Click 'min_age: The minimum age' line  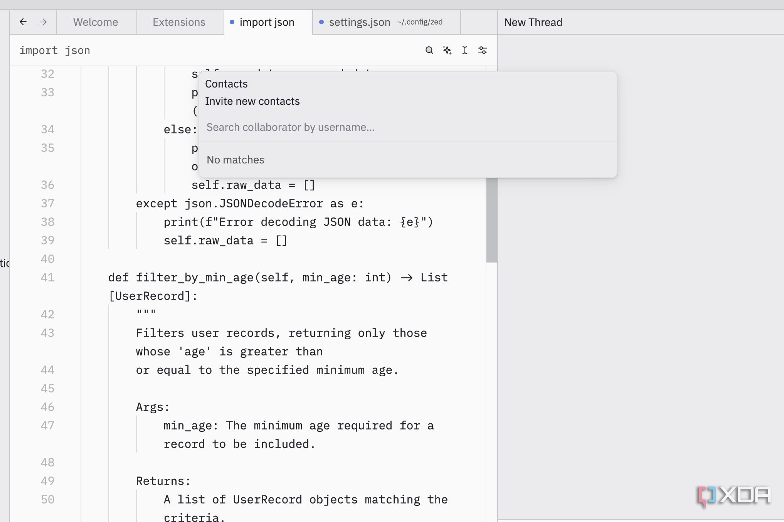[x=299, y=426]
